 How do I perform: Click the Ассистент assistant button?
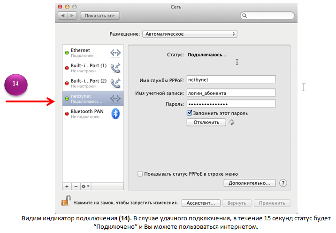click(x=201, y=203)
